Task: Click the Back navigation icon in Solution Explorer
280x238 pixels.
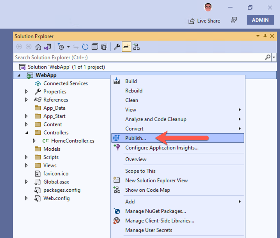Action: (19, 47)
